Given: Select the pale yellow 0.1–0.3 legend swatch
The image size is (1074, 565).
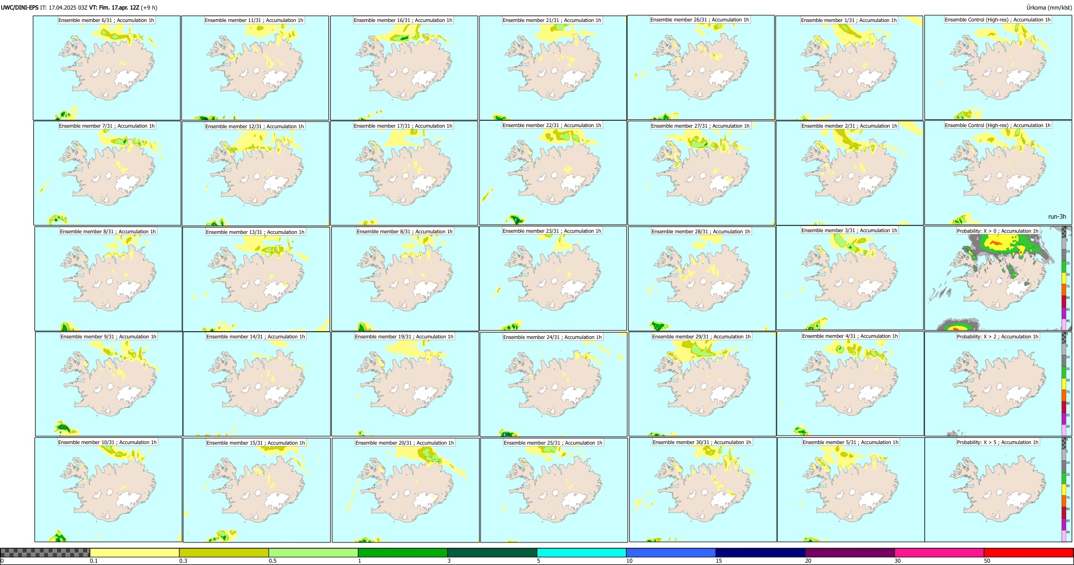Looking at the screenshot, I should [135, 553].
